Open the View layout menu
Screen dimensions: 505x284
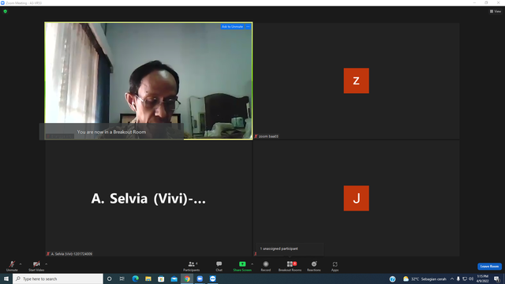click(x=496, y=11)
